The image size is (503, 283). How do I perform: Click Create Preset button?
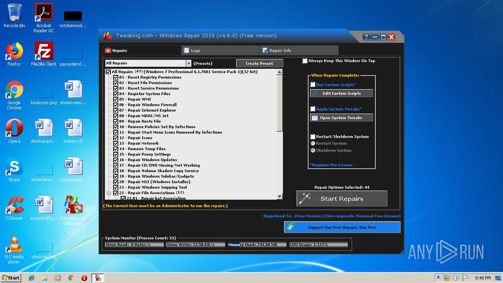click(x=260, y=63)
